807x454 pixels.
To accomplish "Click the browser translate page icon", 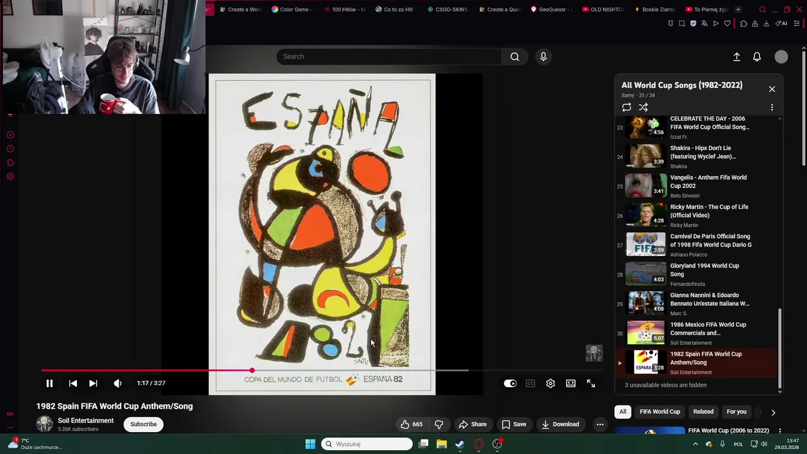I will pyautogui.click(x=704, y=23).
